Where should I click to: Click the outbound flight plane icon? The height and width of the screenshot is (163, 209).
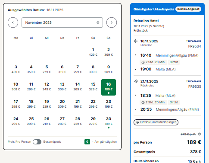(x=136, y=41)
